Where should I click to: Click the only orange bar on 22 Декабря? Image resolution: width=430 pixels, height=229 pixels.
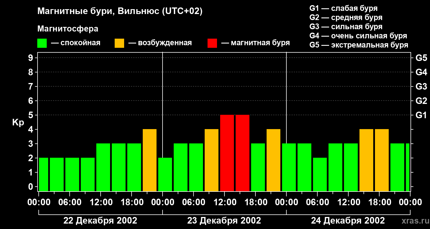[150, 160]
